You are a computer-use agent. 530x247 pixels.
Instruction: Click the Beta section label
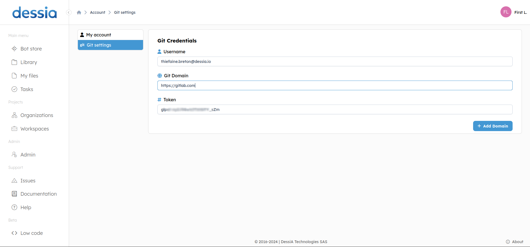pyautogui.click(x=12, y=220)
